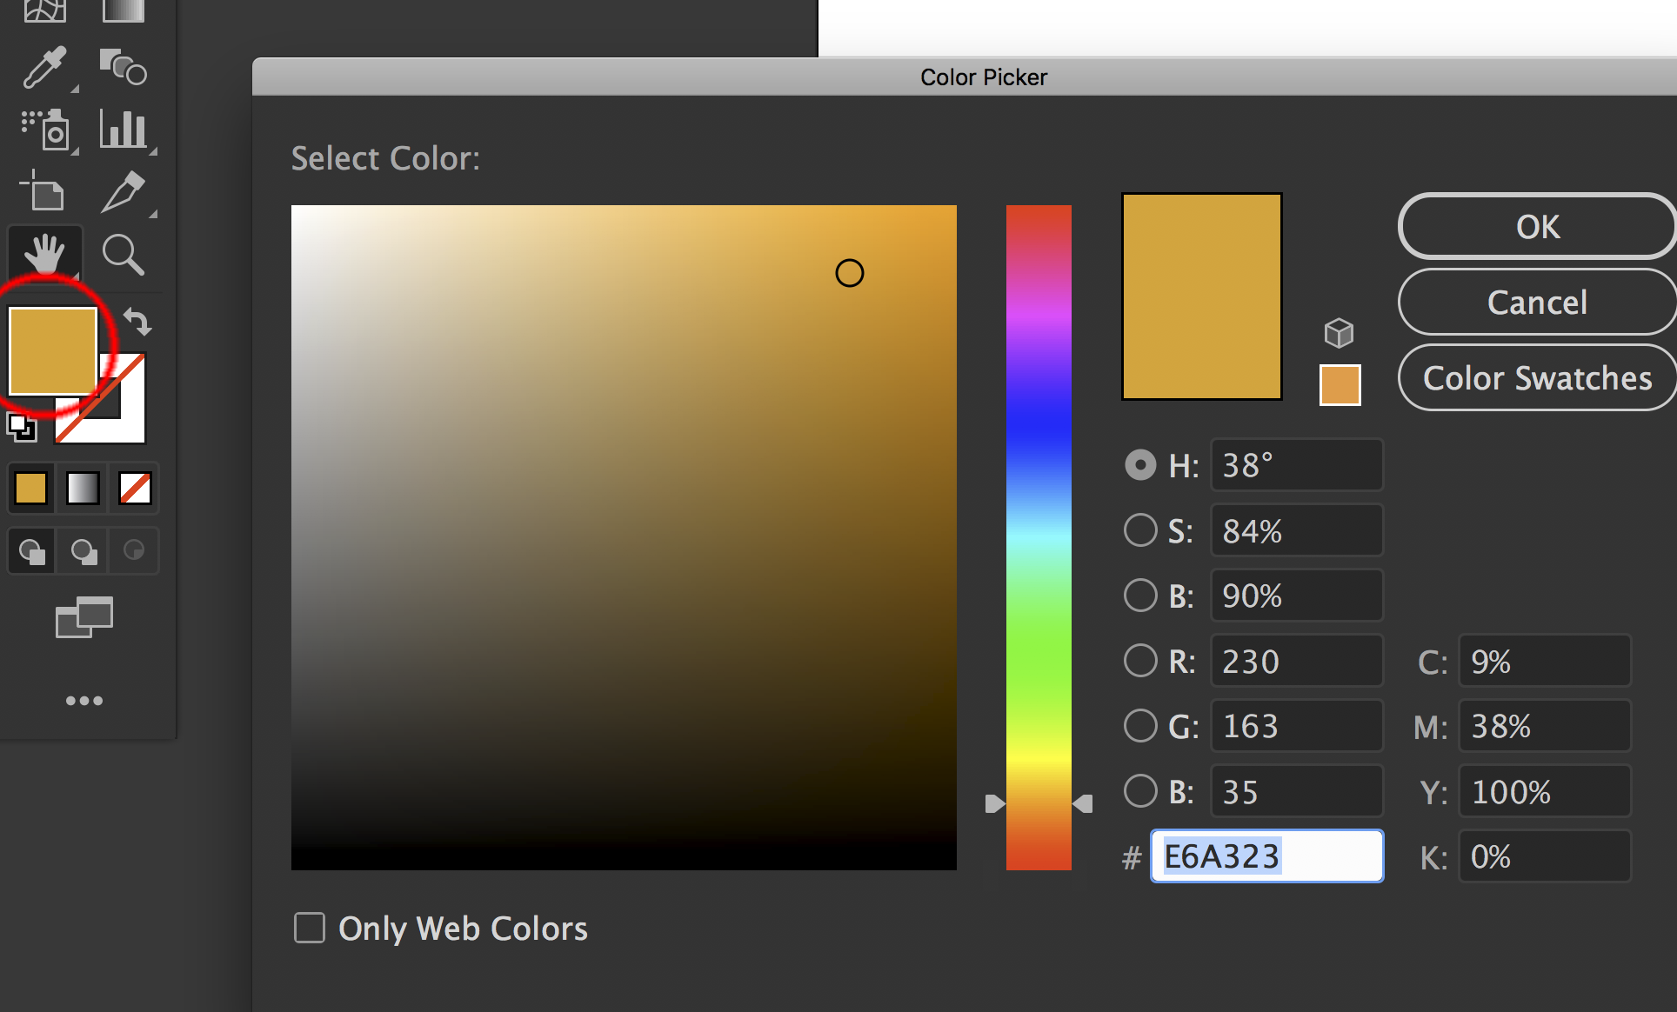The width and height of the screenshot is (1677, 1012).
Task: Select the Artboard tool
Action: click(x=43, y=192)
